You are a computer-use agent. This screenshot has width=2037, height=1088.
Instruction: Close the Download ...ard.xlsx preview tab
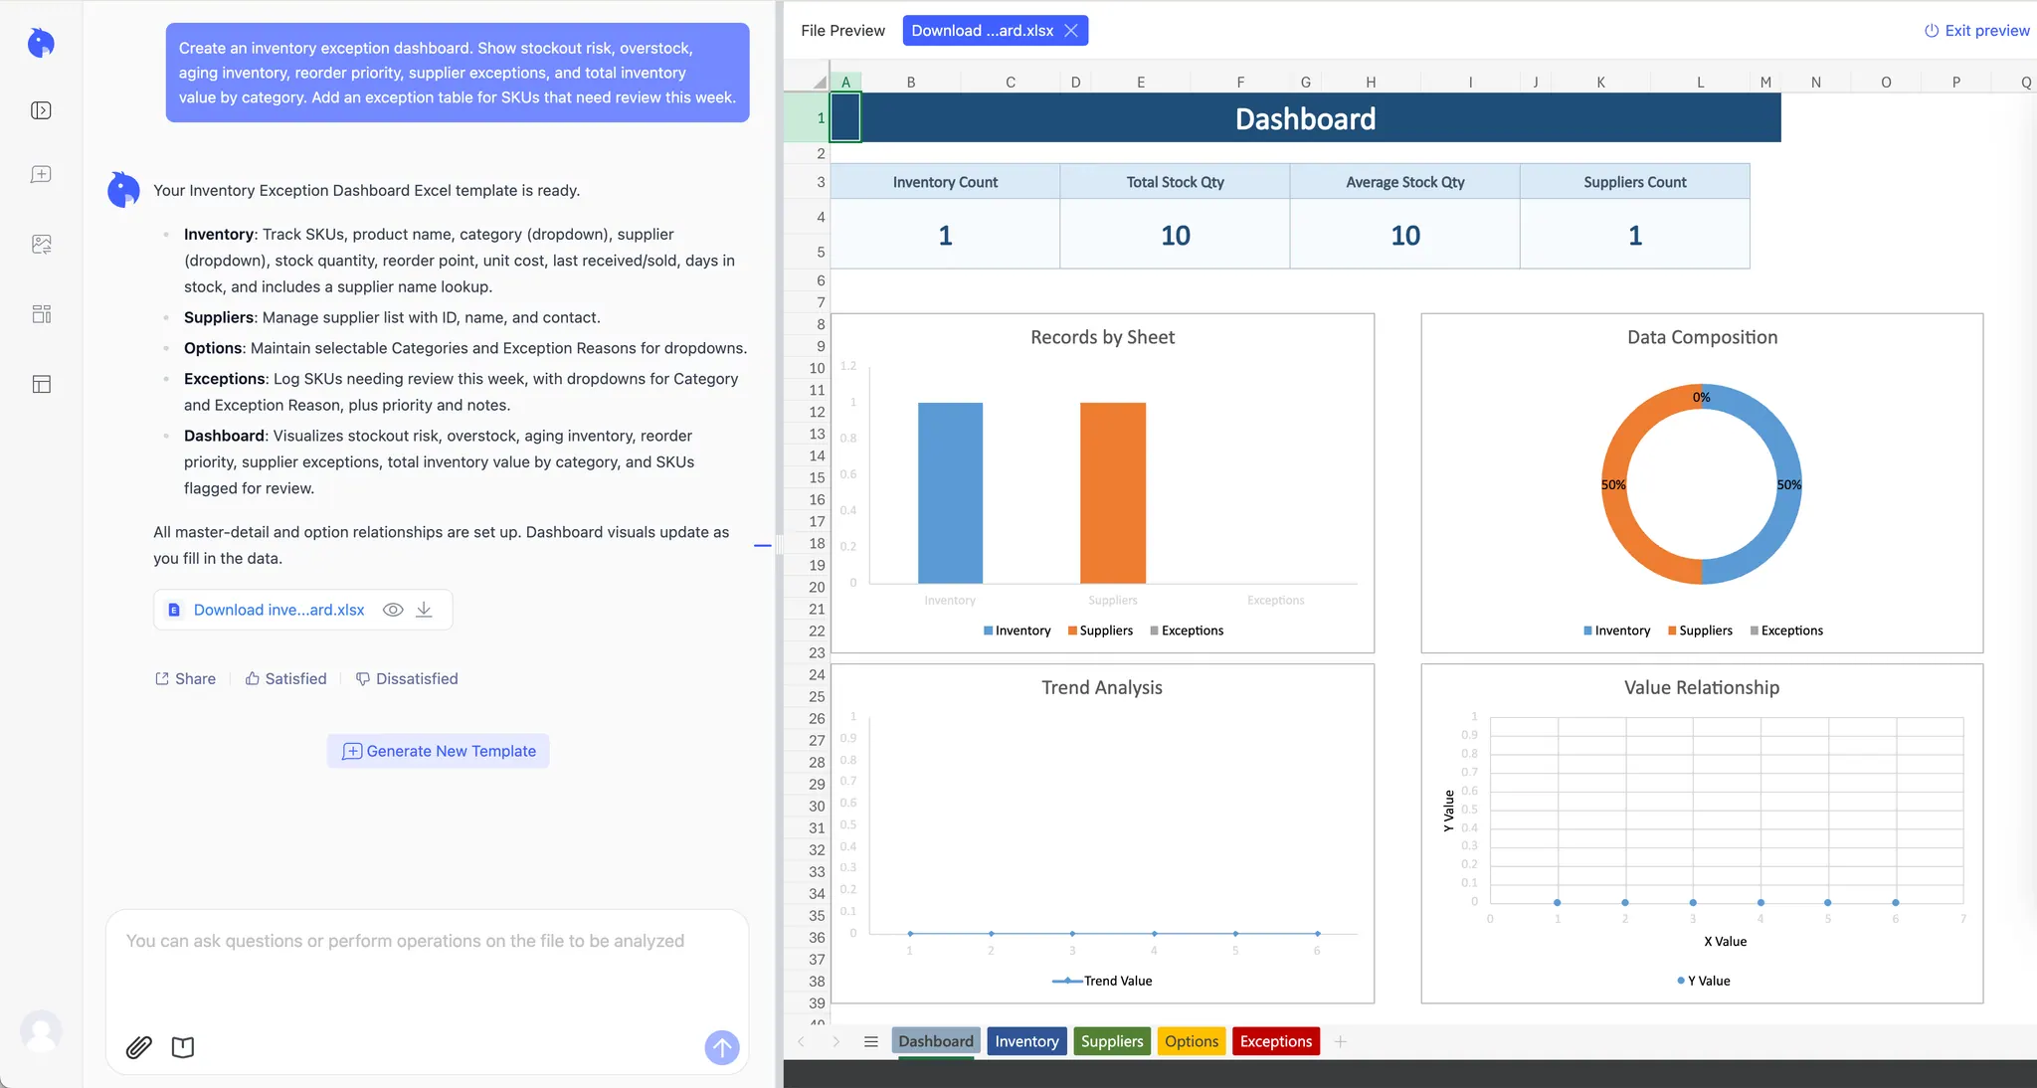pos(1071,31)
